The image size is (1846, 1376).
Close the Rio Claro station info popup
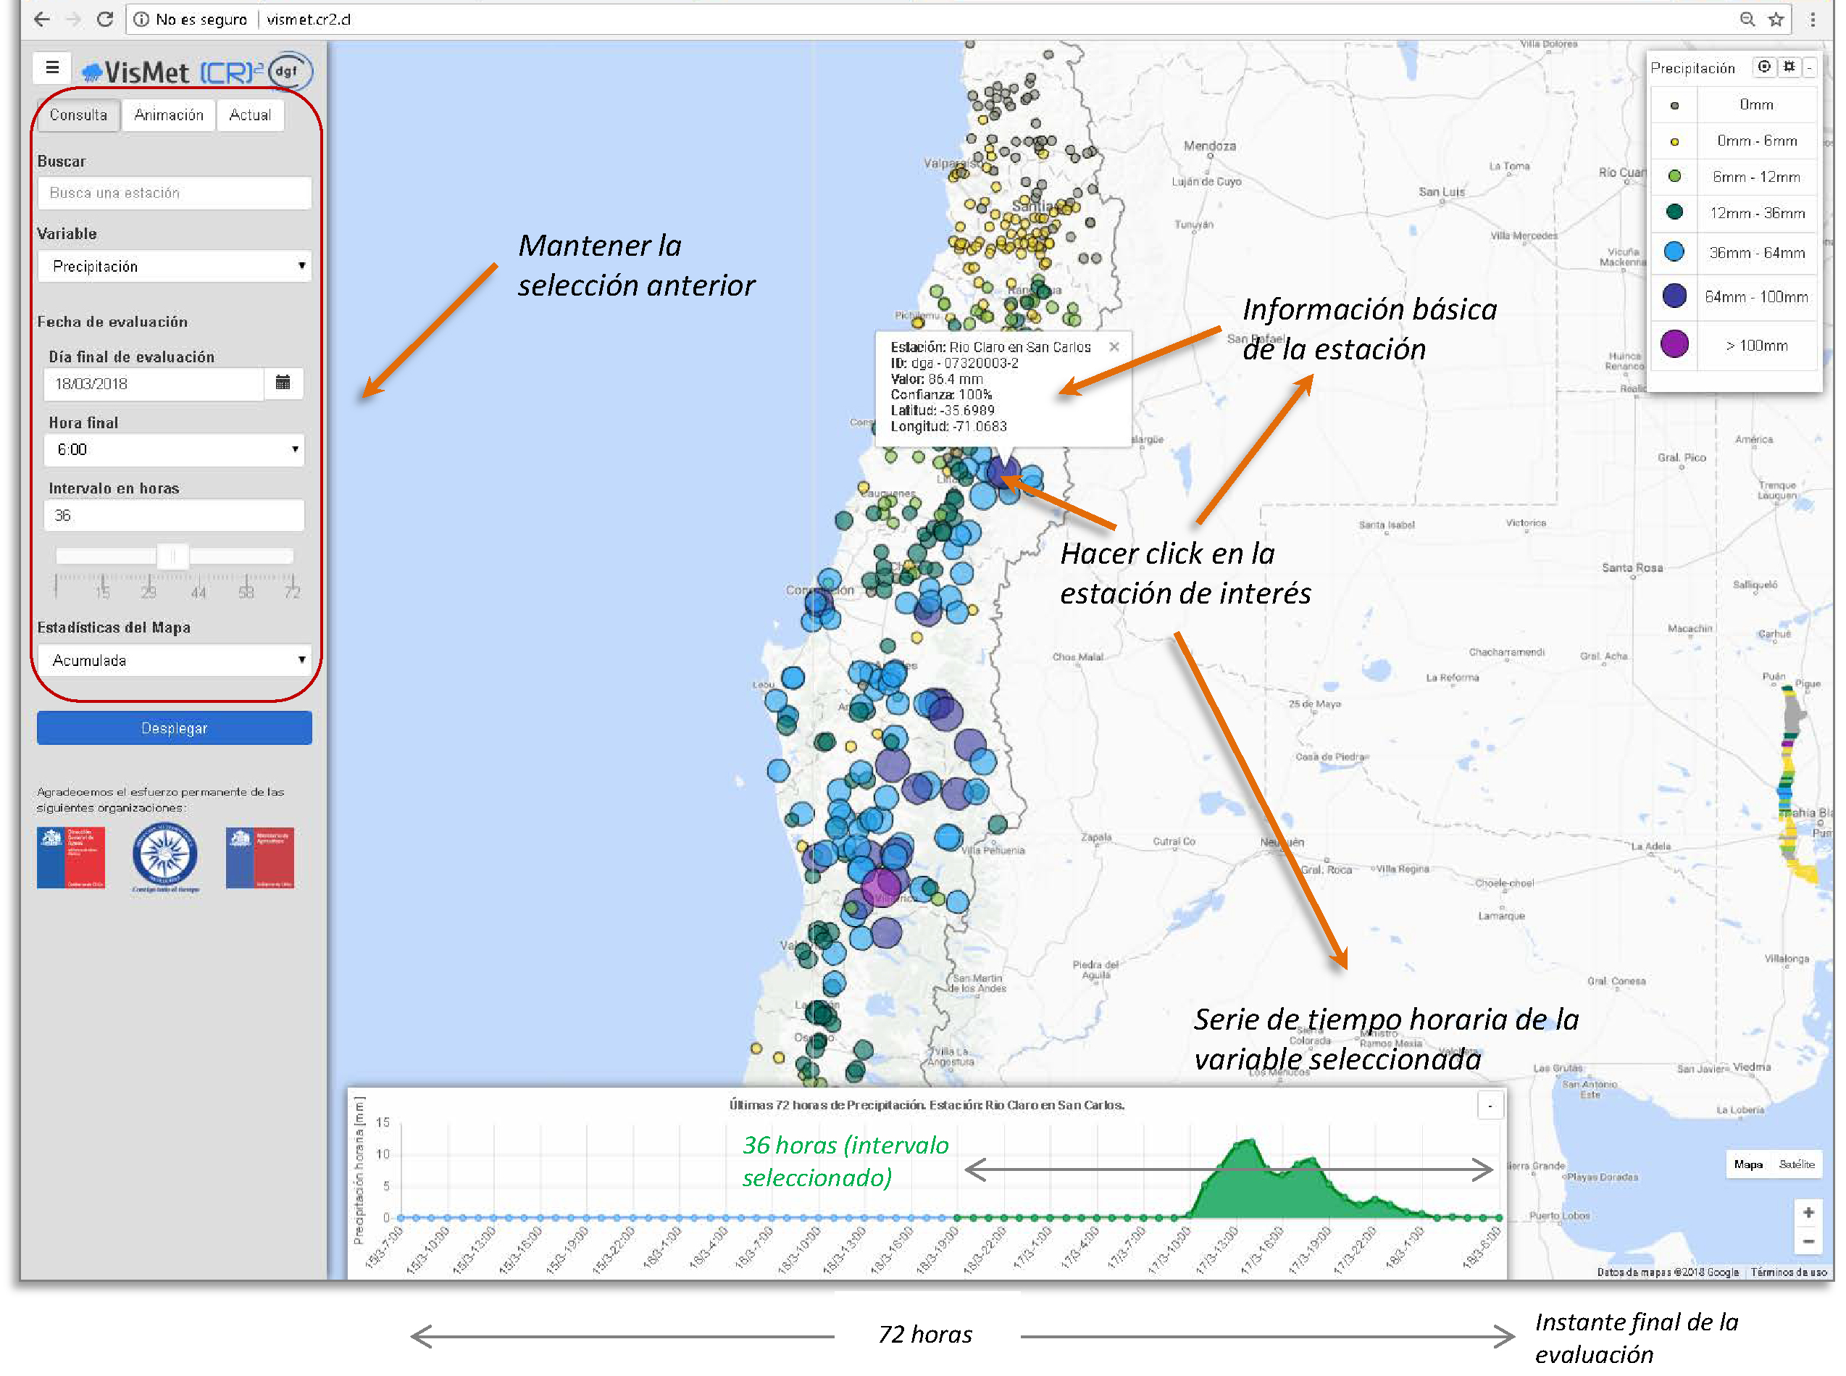1114,346
